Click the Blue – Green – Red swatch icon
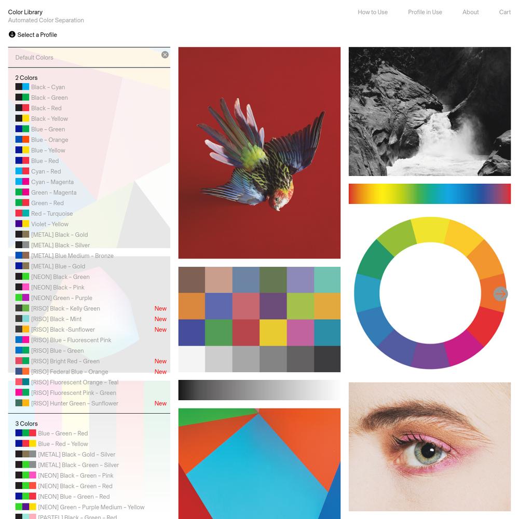 tap(26, 433)
